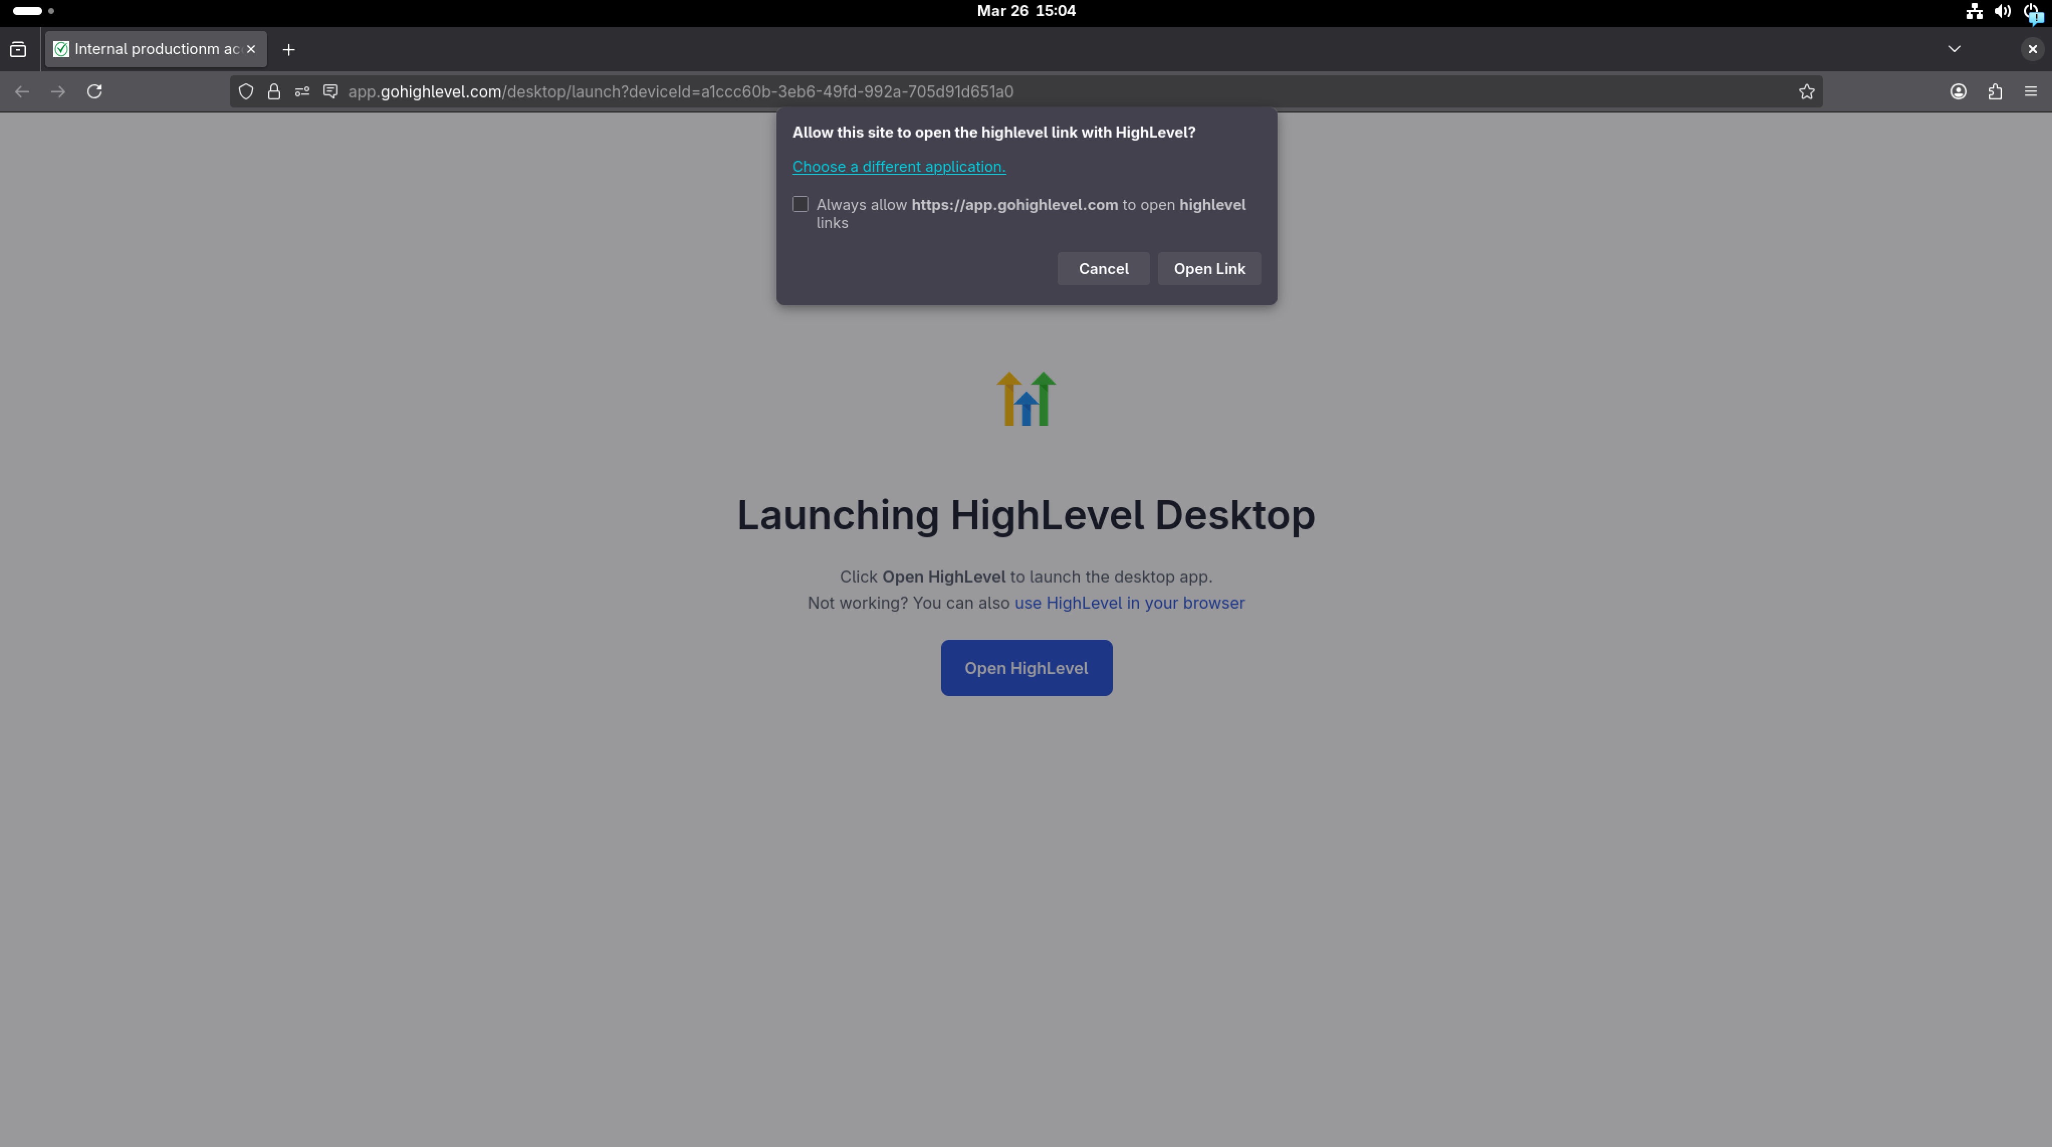Image resolution: width=2052 pixels, height=1147 pixels.
Task: Expand the list all tabs chevron
Action: click(1954, 49)
